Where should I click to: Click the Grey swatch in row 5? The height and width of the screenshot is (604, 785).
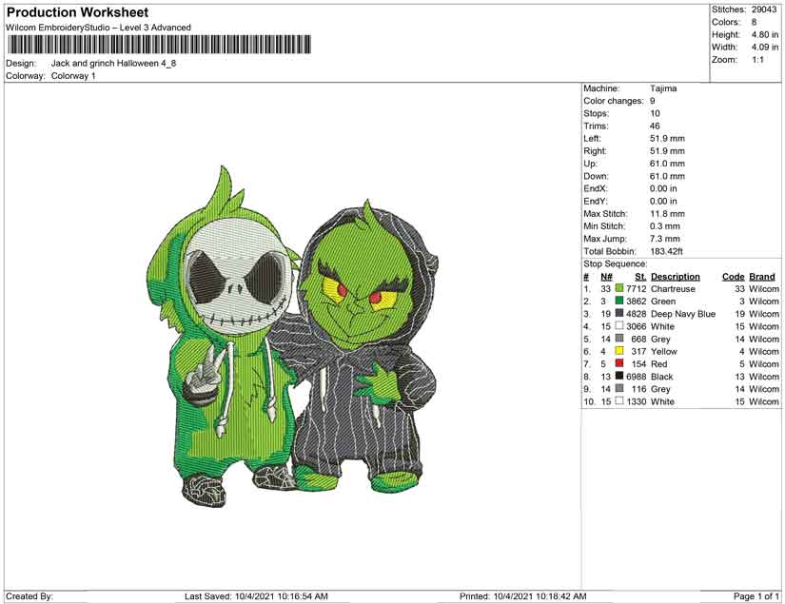[619, 339]
